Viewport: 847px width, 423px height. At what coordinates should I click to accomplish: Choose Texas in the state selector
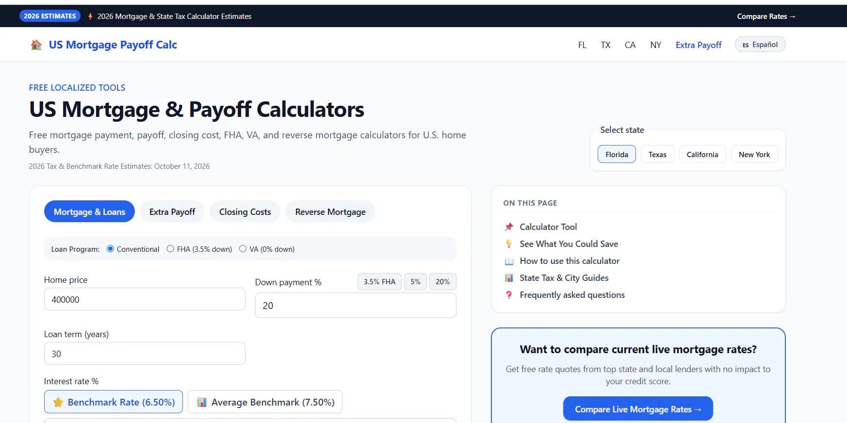coord(657,154)
